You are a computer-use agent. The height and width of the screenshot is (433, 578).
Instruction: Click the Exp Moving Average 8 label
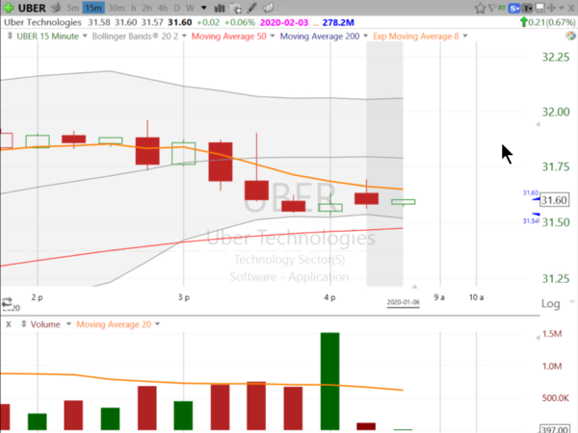(x=416, y=37)
